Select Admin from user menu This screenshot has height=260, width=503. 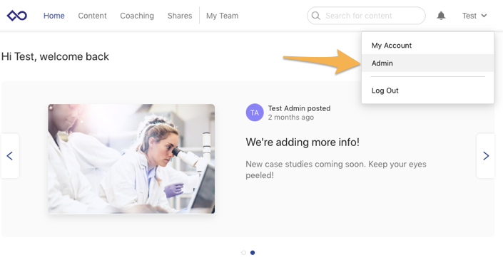point(427,63)
